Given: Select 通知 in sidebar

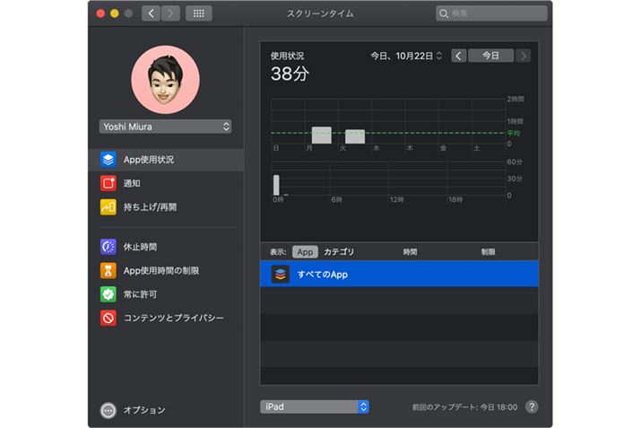Looking at the screenshot, I should point(166,183).
